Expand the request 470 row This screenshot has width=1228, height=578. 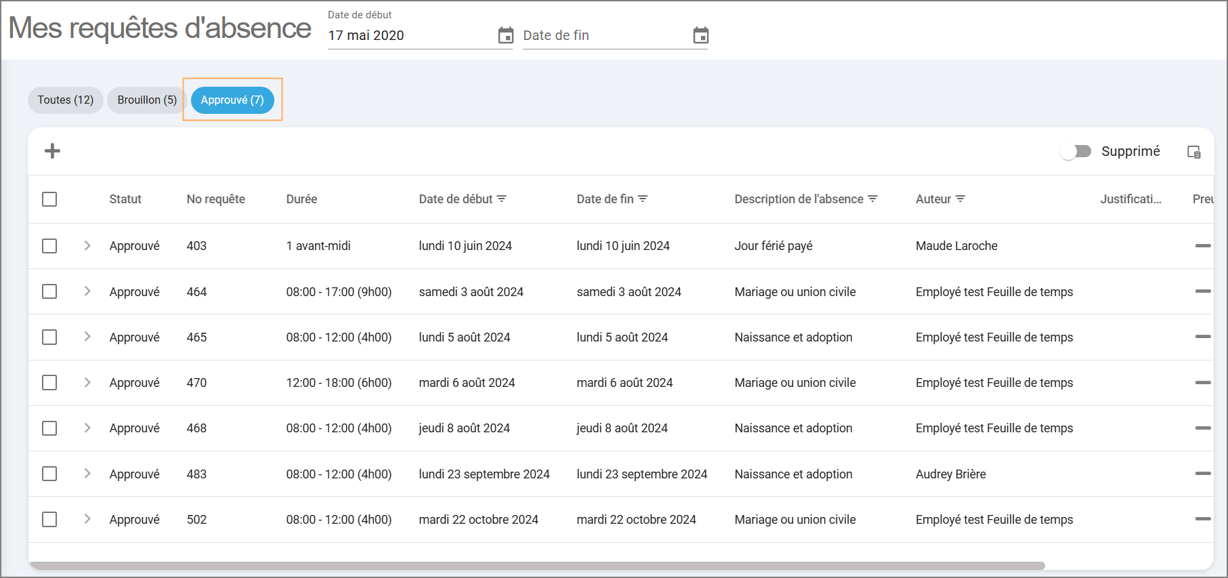pyautogui.click(x=87, y=382)
